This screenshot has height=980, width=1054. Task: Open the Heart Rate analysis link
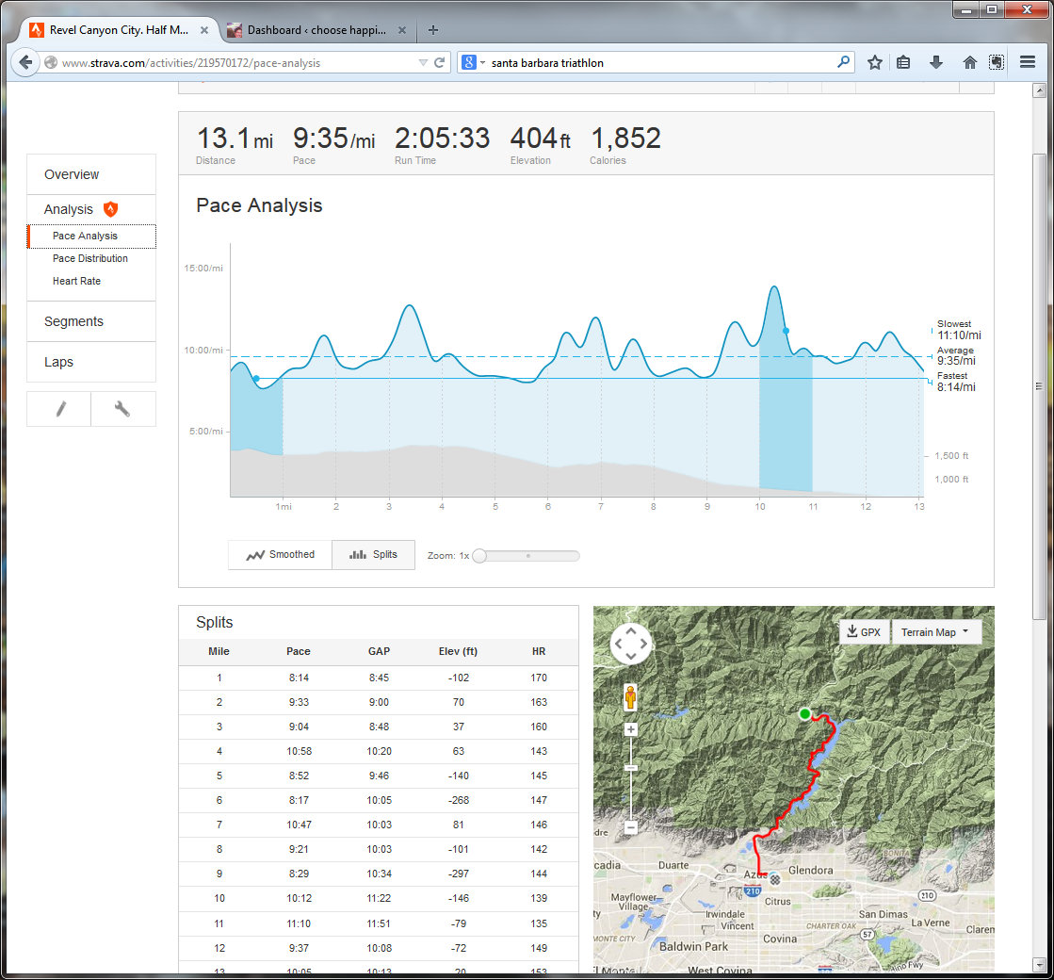tap(76, 281)
